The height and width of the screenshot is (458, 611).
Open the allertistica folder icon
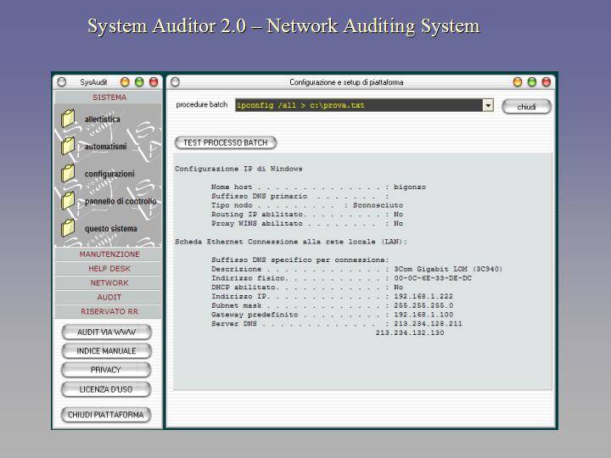pyautogui.click(x=69, y=120)
